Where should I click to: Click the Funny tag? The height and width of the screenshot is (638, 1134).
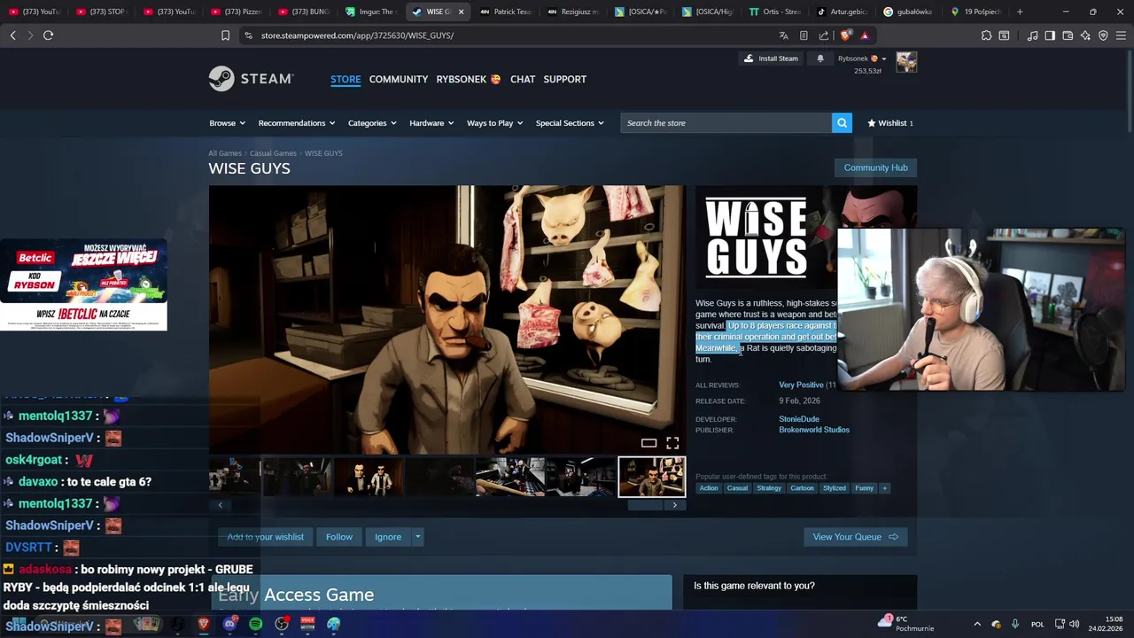(x=865, y=488)
